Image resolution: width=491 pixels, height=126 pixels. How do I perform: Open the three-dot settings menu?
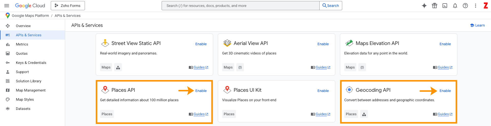pos(476,6)
